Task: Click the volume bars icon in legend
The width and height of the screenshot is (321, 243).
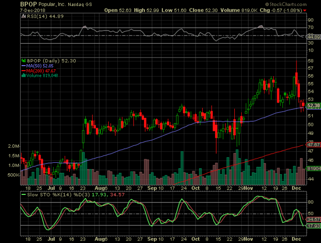Action: 24,76
